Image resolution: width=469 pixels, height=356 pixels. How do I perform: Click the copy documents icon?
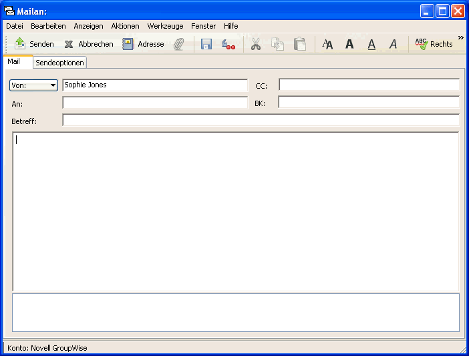coord(277,44)
